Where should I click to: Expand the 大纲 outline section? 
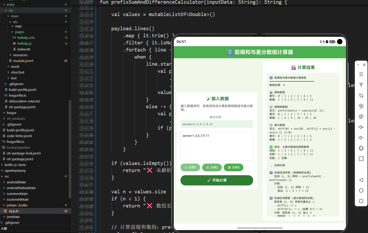click(x=4, y=229)
